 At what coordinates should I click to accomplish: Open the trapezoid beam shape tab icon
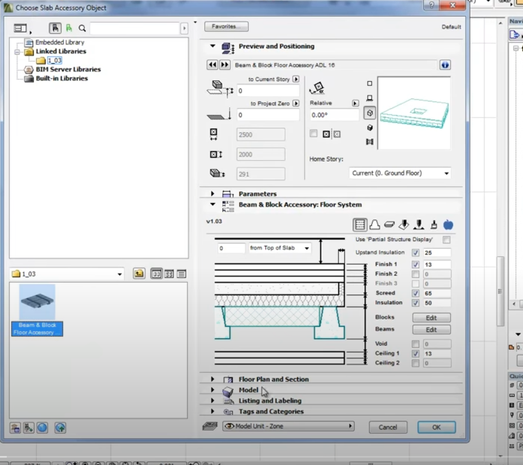click(375, 224)
